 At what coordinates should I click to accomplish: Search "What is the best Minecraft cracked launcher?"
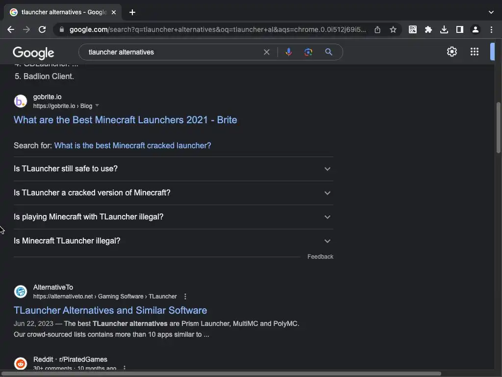pyautogui.click(x=132, y=145)
